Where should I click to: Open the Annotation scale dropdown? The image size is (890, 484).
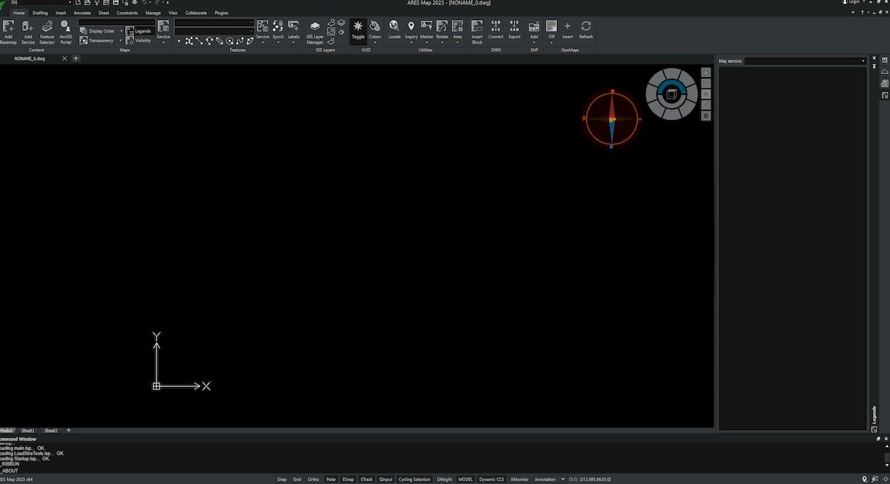click(563, 480)
